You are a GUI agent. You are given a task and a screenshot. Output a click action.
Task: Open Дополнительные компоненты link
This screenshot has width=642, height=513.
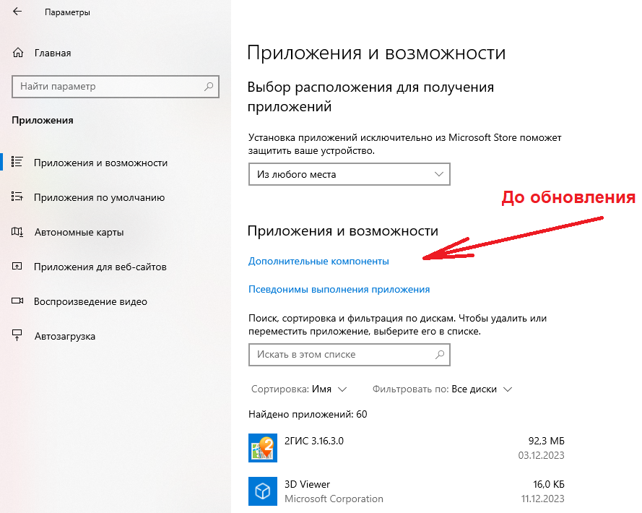point(318,261)
